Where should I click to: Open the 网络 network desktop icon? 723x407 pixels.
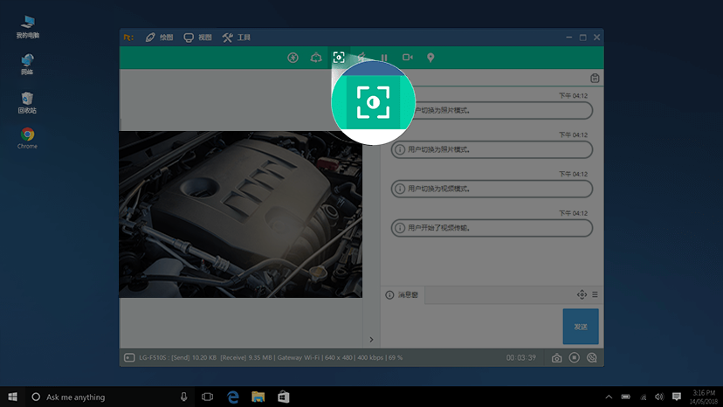(x=27, y=64)
